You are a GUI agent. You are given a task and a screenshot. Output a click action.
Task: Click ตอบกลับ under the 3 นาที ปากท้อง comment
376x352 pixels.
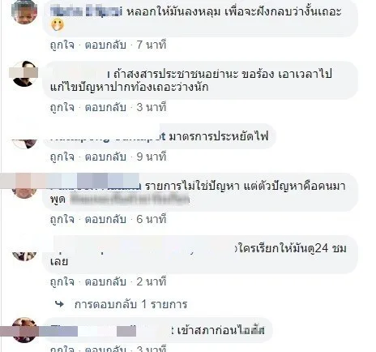pos(105,107)
